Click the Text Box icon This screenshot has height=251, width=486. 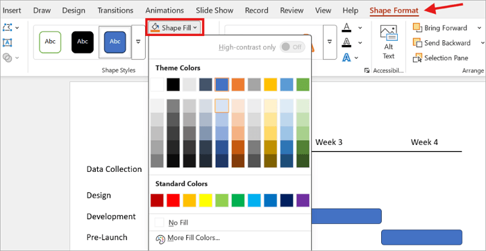[7, 42]
